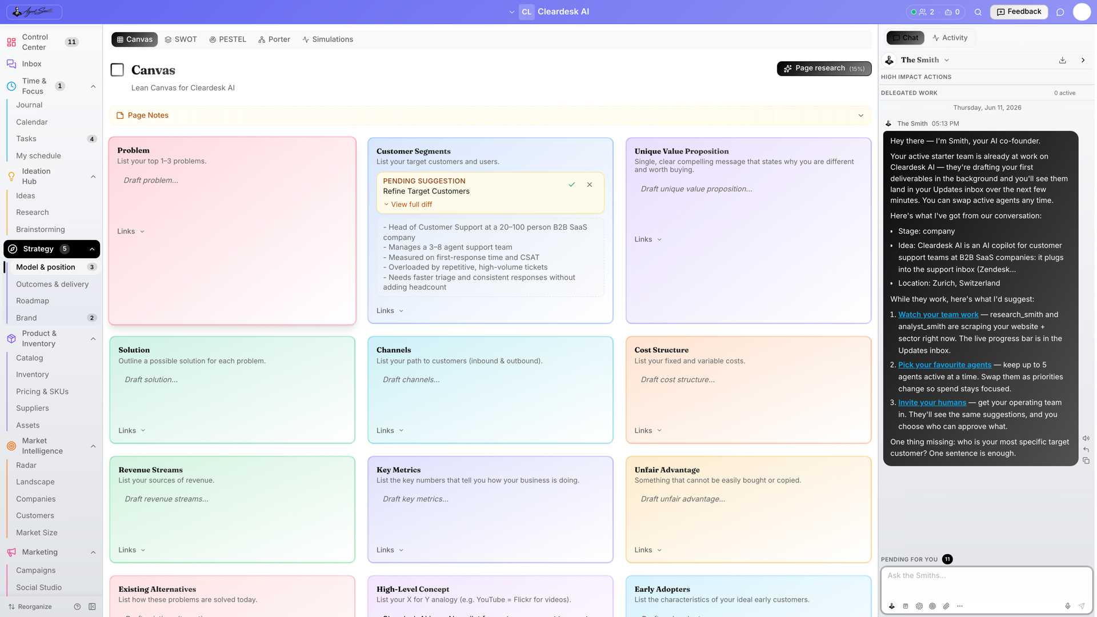This screenshot has height=617, width=1097.
Task: Select the AI model icon in chat toolbar
Action: 919,606
